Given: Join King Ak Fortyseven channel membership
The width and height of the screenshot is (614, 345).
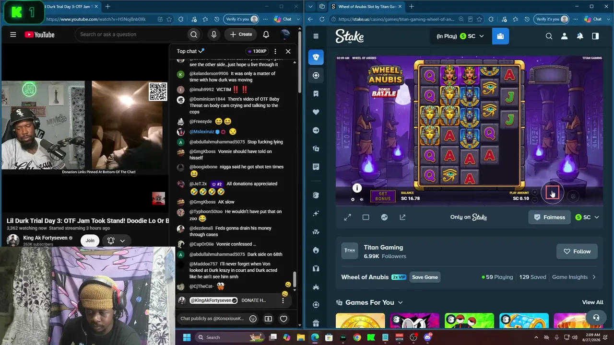Looking at the screenshot, I should [x=90, y=241].
